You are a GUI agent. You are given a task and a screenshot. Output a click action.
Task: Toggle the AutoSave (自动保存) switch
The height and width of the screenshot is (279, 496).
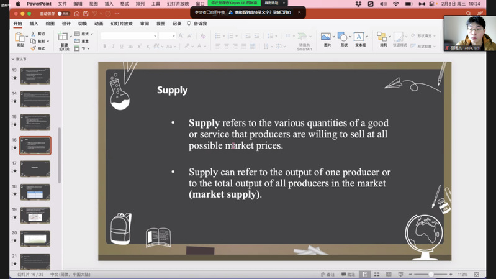63,13
